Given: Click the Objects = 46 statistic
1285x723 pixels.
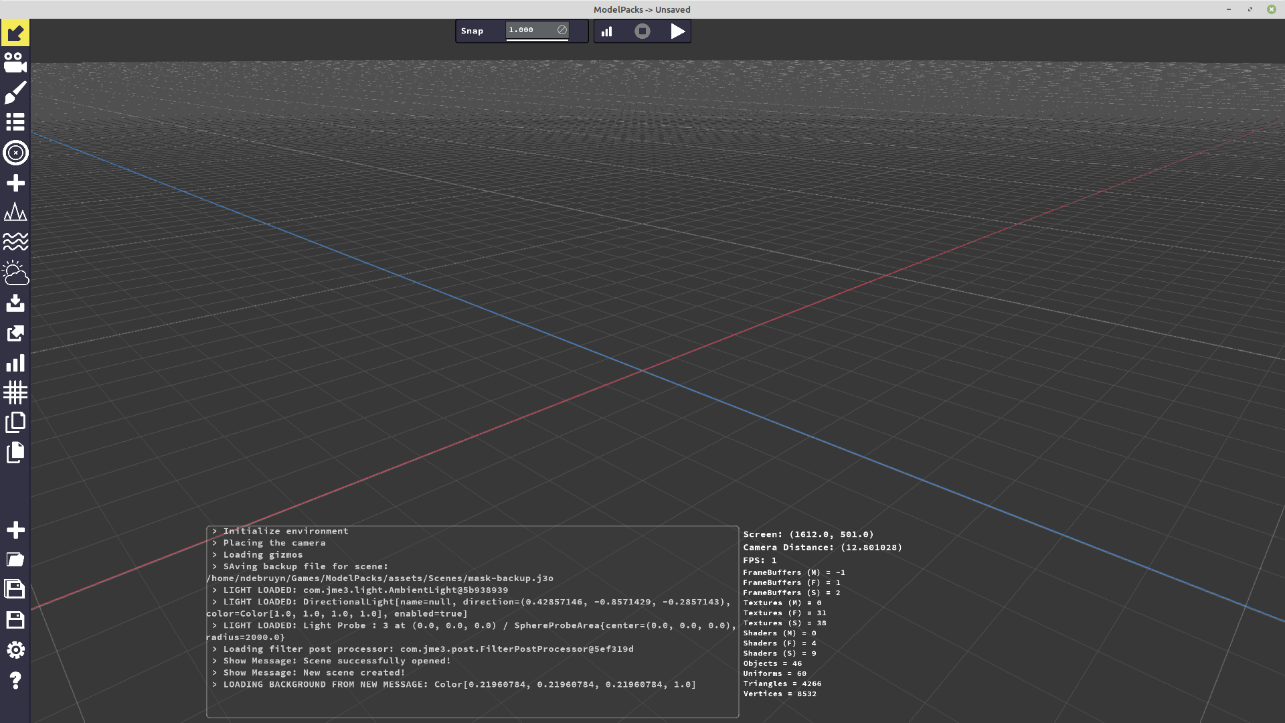Looking at the screenshot, I should (x=772, y=663).
